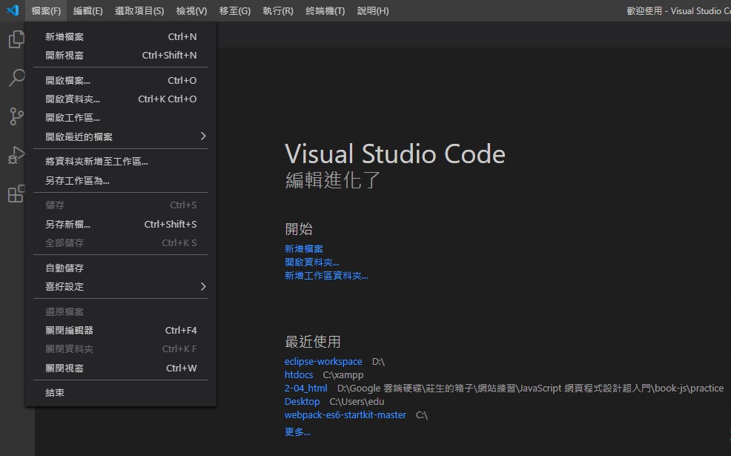Click the Visual Studio Code logo icon
This screenshot has height=456, width=731.
pos(13,10)
